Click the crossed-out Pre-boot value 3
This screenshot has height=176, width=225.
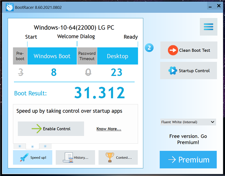point(21,72)
